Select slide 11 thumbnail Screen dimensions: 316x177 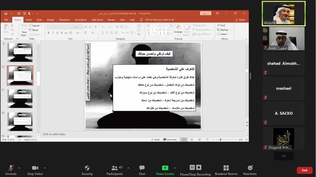click(x=20, y=99)
